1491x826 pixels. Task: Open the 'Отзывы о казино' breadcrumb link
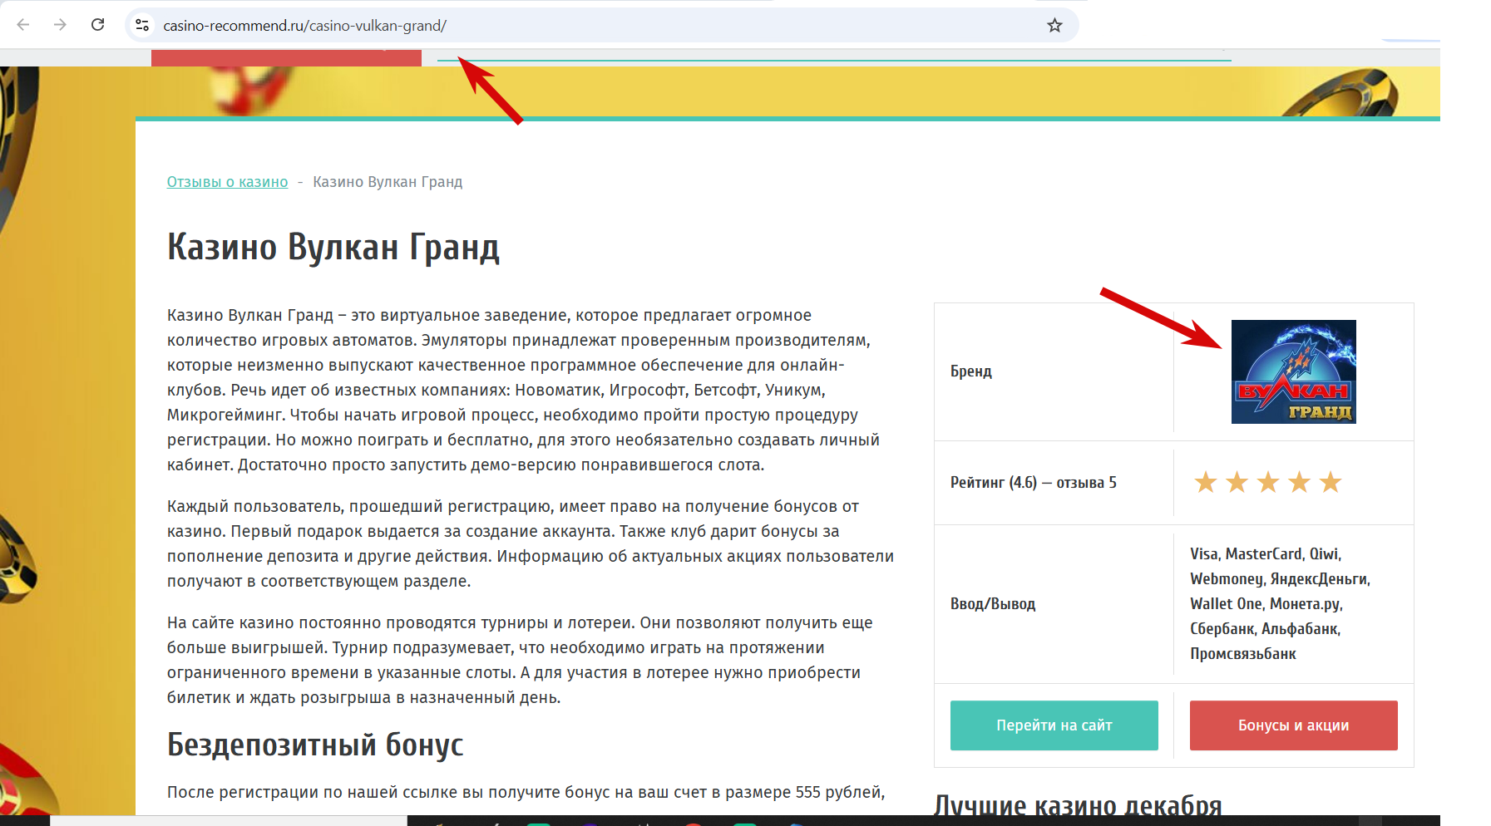227,182
